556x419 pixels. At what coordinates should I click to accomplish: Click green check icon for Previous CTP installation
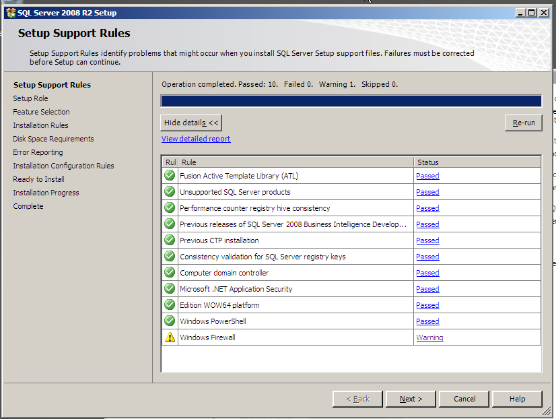[x=170, y=240]
